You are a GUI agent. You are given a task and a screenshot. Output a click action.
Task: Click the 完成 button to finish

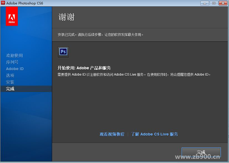pos(201,152)
